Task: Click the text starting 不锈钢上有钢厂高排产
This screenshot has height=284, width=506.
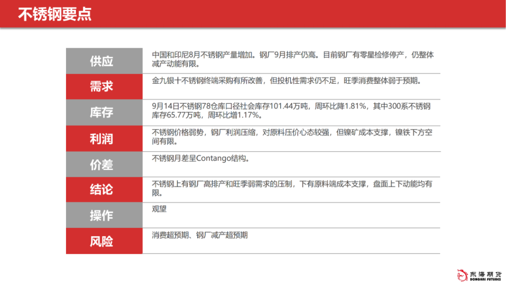Action: (x=292, y=188)
